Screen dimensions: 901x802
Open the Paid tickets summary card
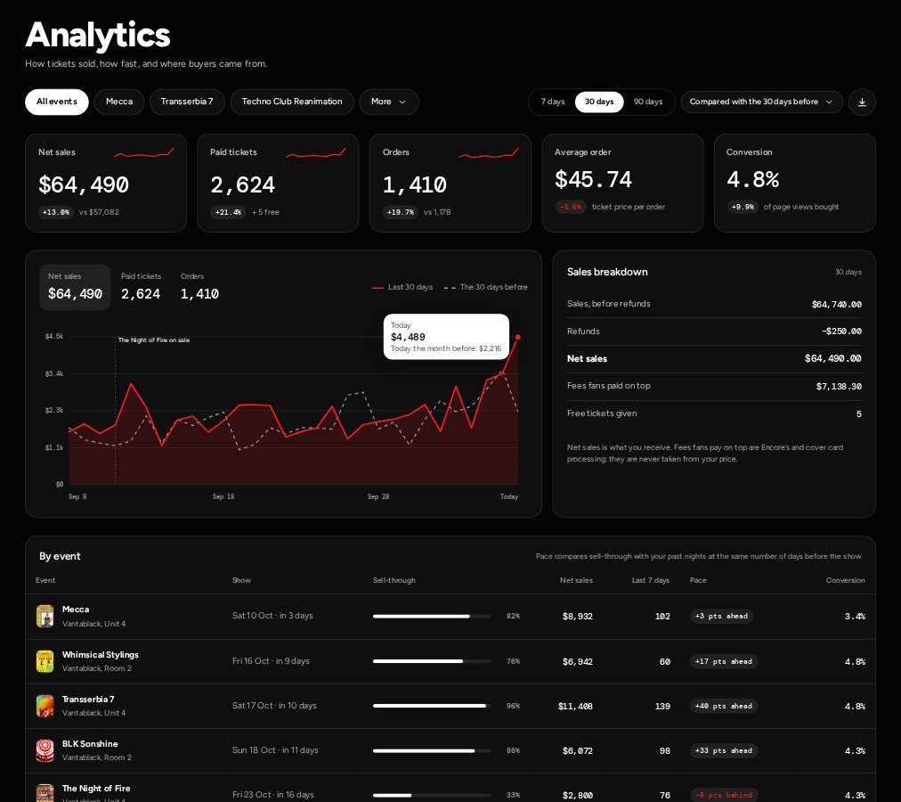click(x=278, y=183)
